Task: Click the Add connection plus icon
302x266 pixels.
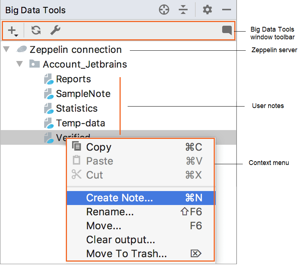Action: pyautogui.click(x=13, y=30)
